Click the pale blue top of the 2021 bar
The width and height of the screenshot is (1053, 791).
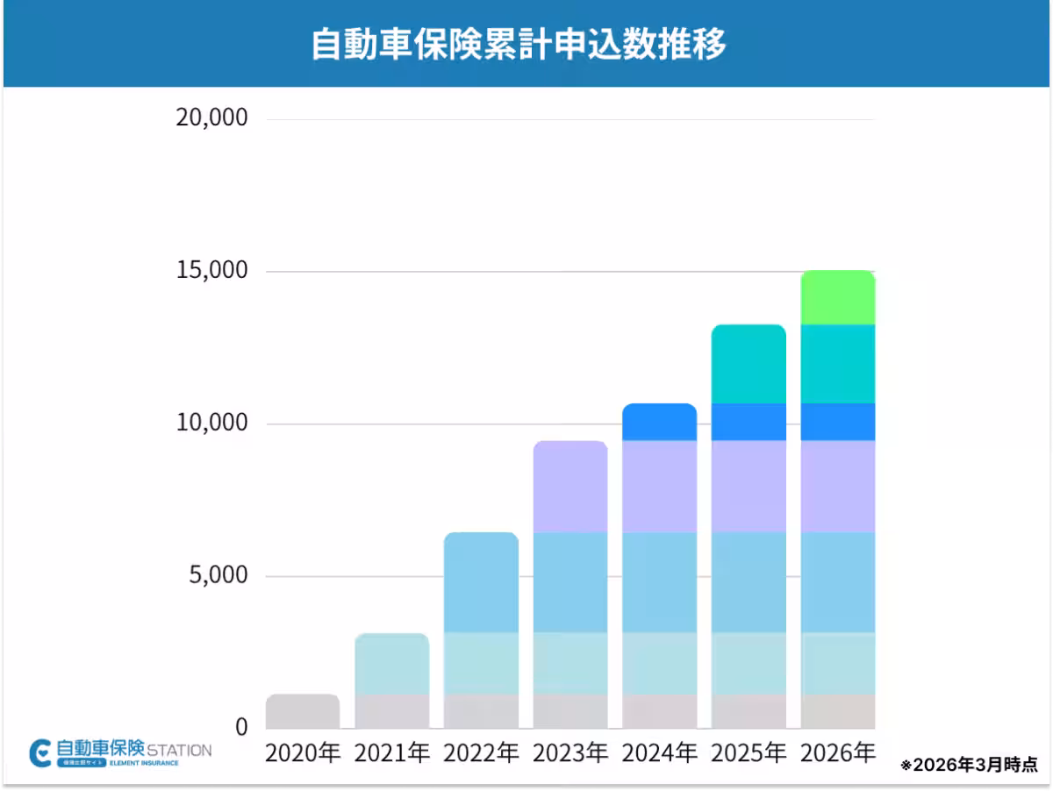pyautogui.click(x=392, y=664)
